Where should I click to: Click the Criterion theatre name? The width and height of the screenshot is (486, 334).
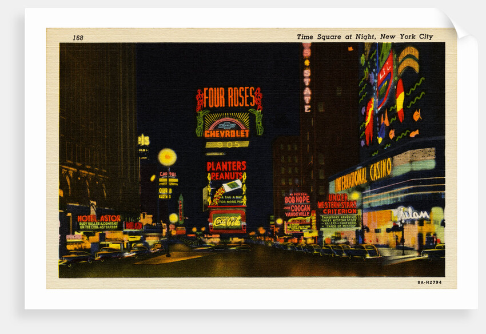coord(340,211)
